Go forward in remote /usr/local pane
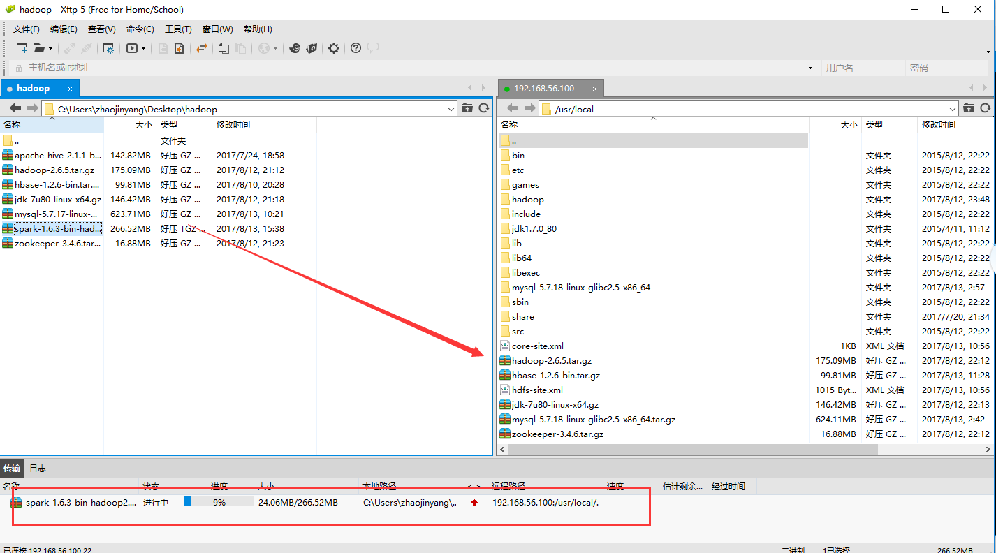 (529, 108)
